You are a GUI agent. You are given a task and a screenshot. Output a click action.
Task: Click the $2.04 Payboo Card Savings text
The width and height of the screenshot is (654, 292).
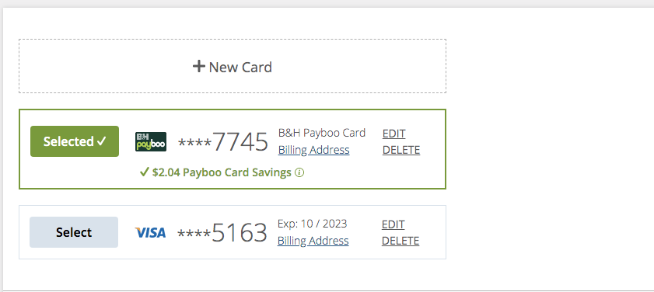pos(222,172)
